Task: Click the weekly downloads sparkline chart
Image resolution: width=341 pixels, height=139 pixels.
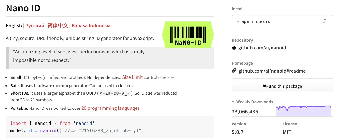Action: (x=303, y=111)
